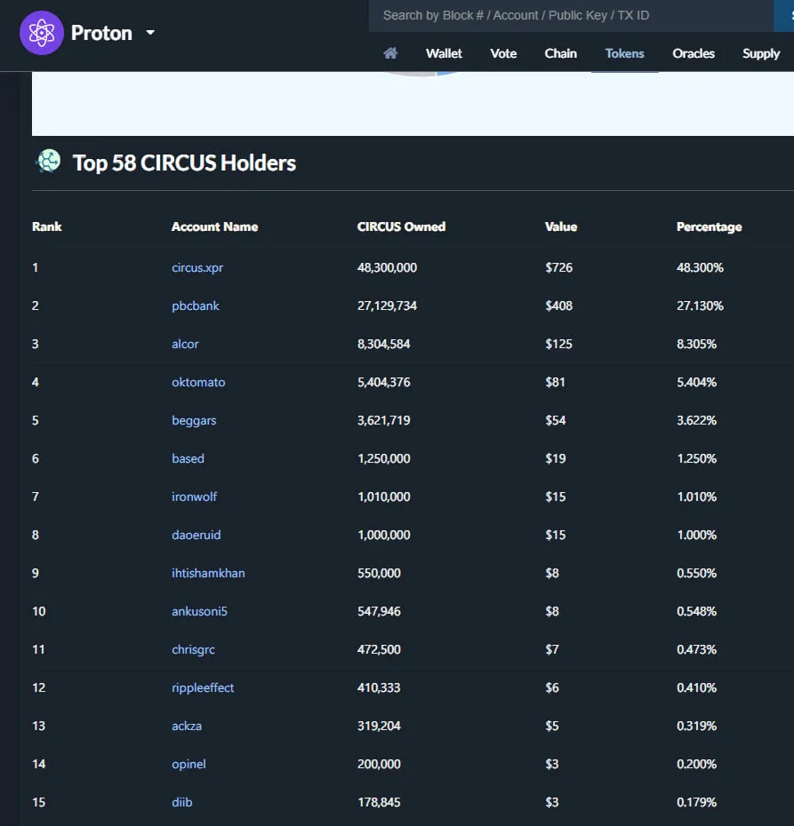Open the daoeruid account link
The width and height of the screenshot is (794, 826).
coord(196,535)
